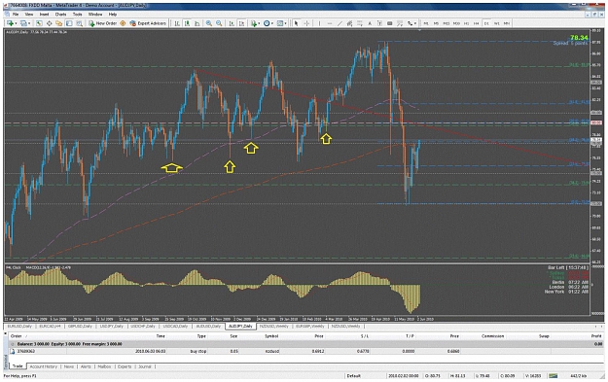Toggle Chart Shift icon
Screen dimensions: 608x382
(x=241, y=23)
